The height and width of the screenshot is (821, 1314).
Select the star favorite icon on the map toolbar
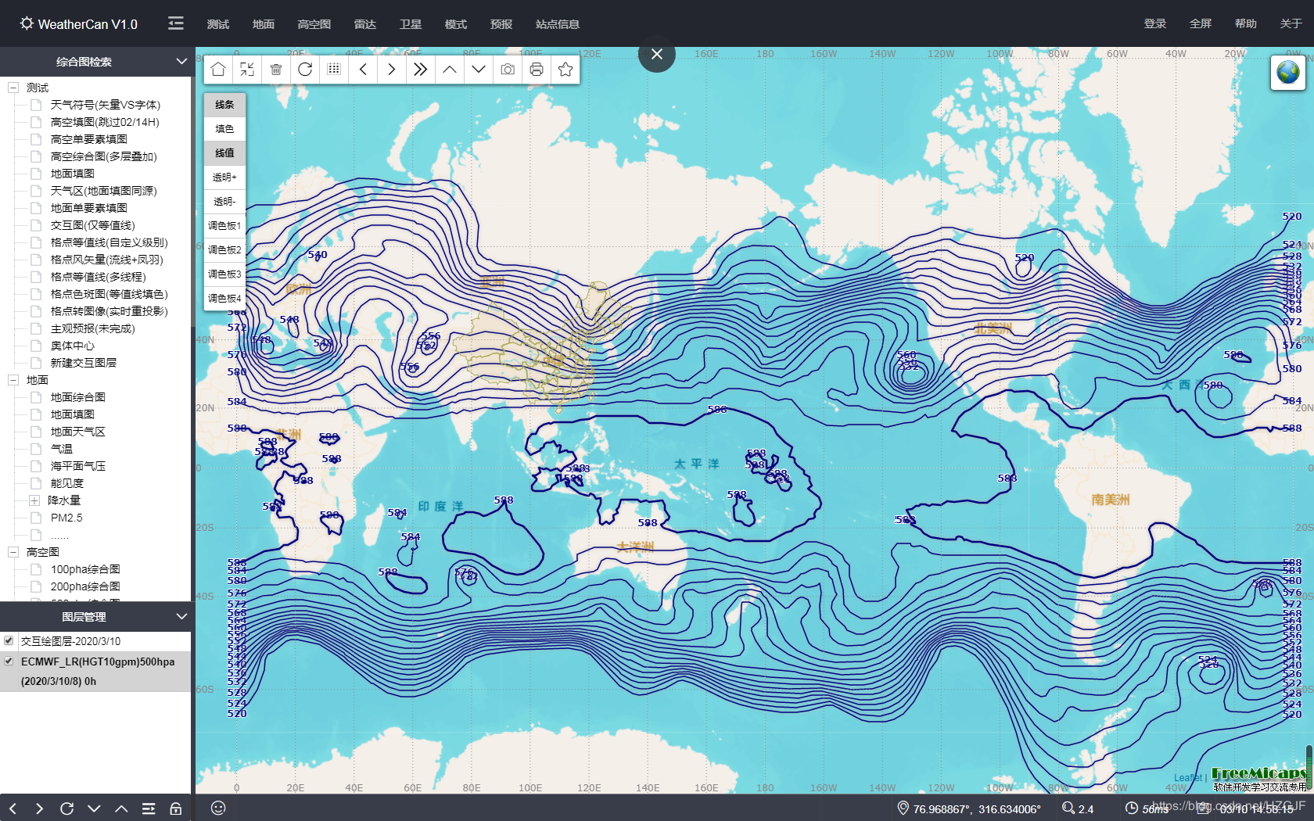click(565, 70)
